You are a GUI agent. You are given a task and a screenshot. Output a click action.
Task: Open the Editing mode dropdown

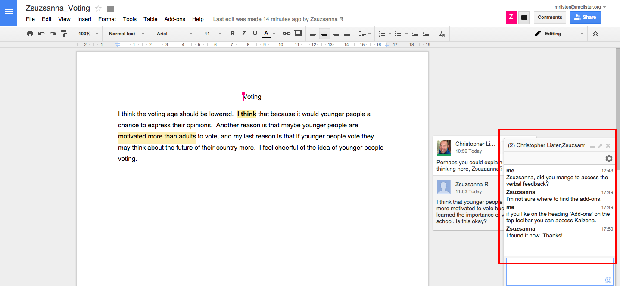(x=559, y=34)
